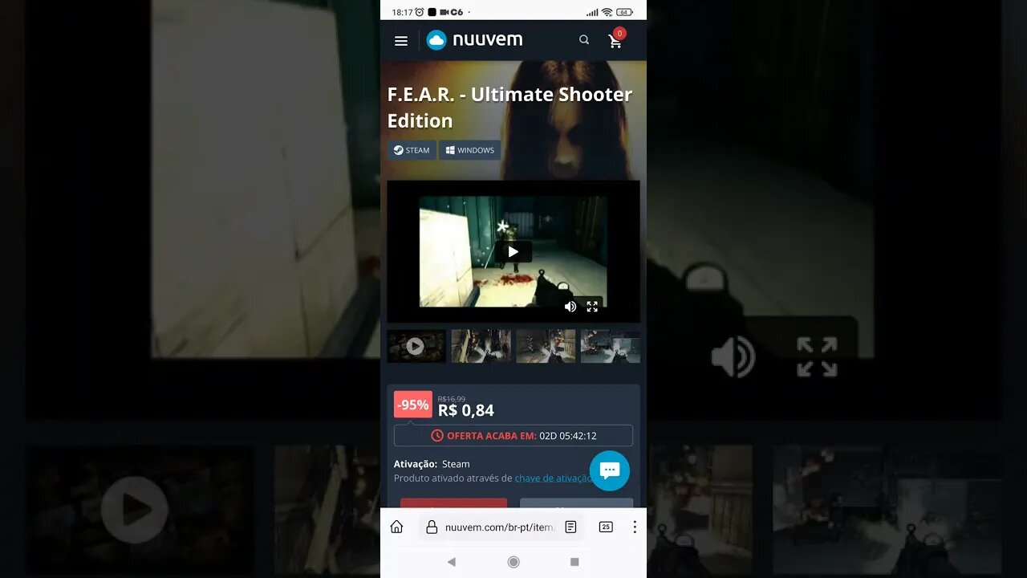1027x578 pixels.
Task: Follow the chave de ativação link
Action: (x=554, y=478)
